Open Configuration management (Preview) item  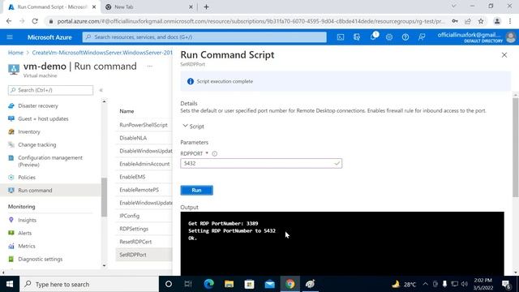point(50,161)
